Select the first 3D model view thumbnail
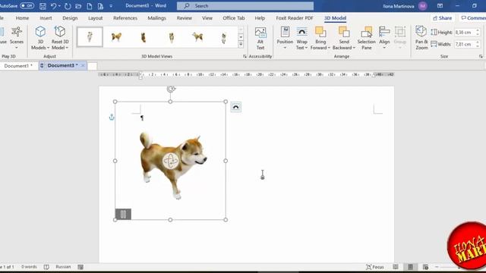The width and height of the screenshot is (486, 273). tap(90, 37)
